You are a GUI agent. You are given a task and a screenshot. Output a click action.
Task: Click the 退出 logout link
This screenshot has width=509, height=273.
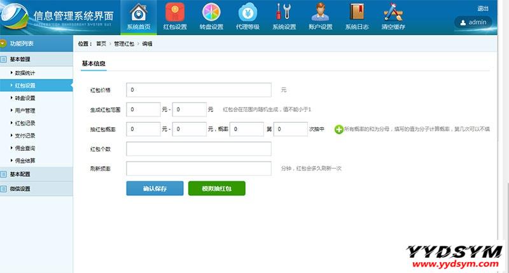(x=482, y=8)
